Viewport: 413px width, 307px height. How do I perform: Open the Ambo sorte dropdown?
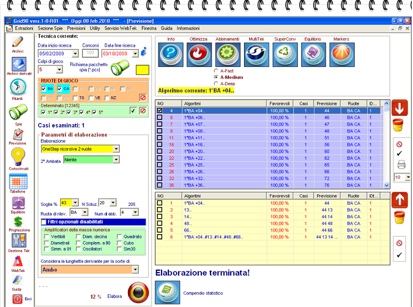(x=135, y=269)
